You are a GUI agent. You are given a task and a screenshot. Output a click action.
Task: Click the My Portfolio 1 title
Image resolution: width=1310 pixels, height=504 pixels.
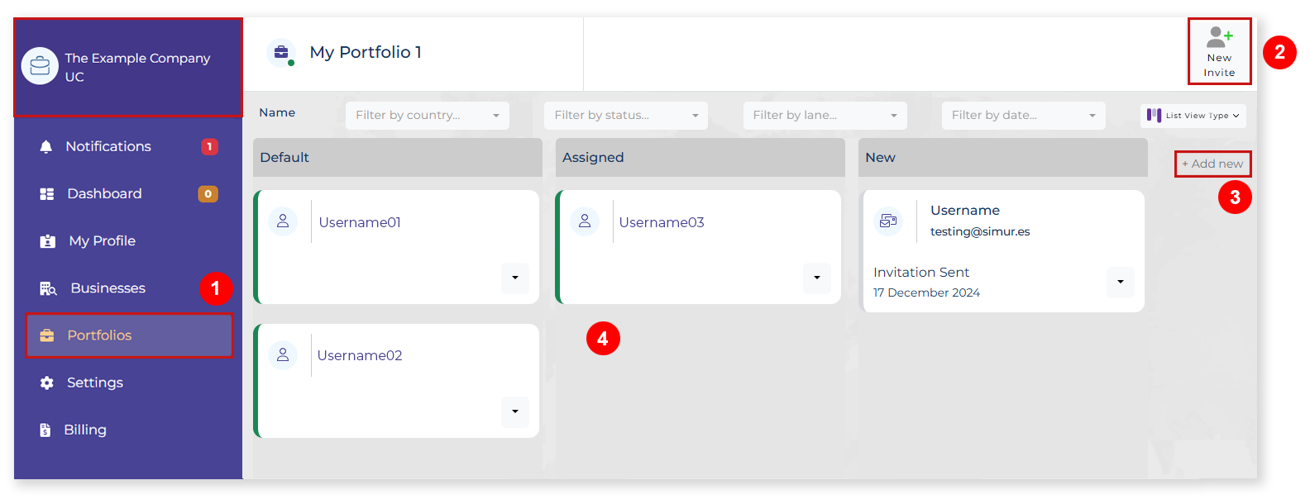(x=366, y=52)
